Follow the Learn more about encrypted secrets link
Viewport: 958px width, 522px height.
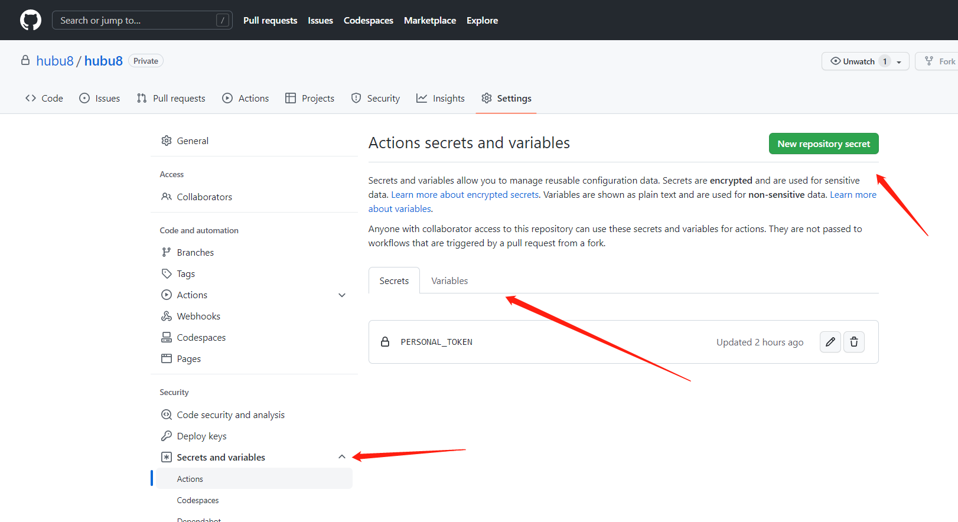tap(465, 195)
